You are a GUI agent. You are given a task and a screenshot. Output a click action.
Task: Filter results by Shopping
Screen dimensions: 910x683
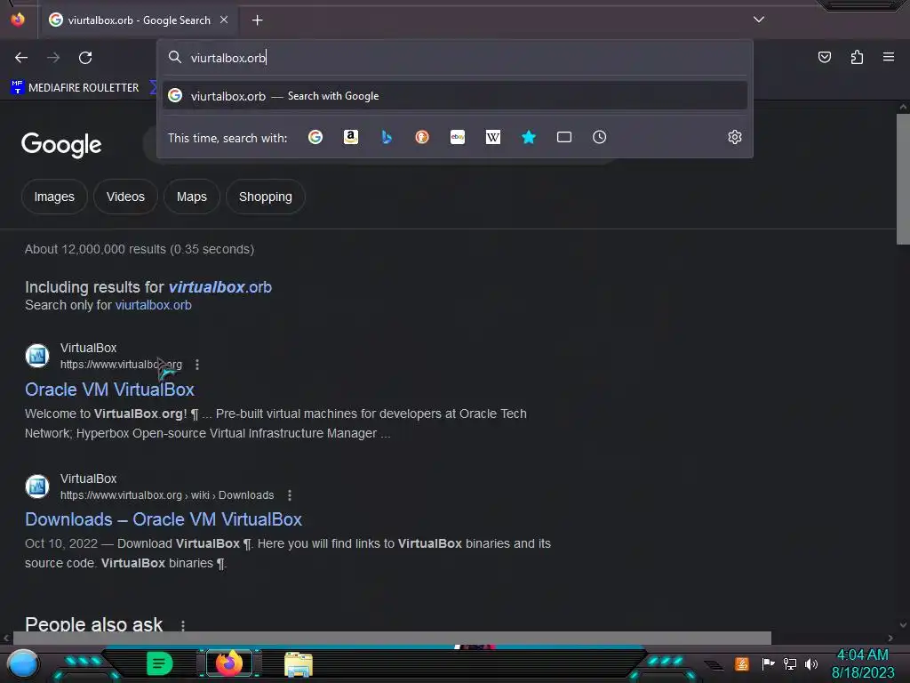point(265,197)
